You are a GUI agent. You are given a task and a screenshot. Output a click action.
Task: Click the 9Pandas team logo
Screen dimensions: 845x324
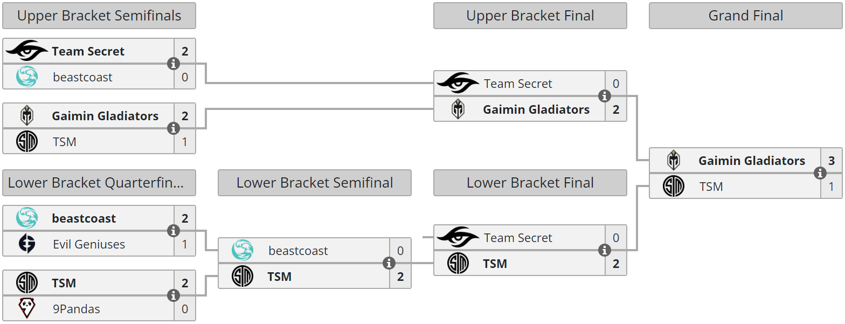(x=27, y=309)
